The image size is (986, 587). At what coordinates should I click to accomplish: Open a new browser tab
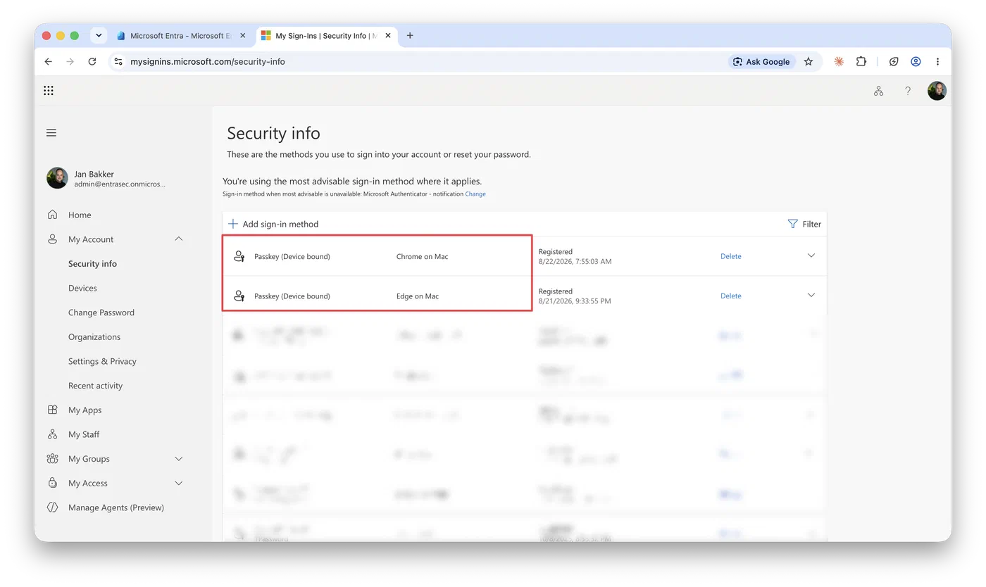tap(410, 35)
